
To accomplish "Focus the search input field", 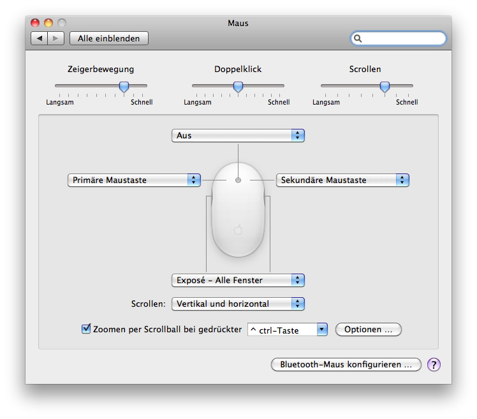I will tap(398, 38).
